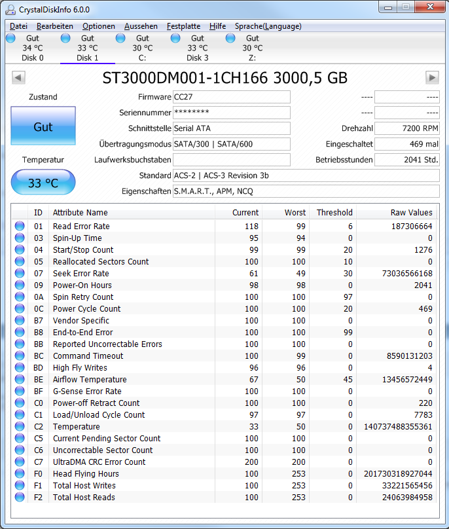Open the Festplatte menu
449x529 pixels.
pyautogui.click(x=183, y=26)
